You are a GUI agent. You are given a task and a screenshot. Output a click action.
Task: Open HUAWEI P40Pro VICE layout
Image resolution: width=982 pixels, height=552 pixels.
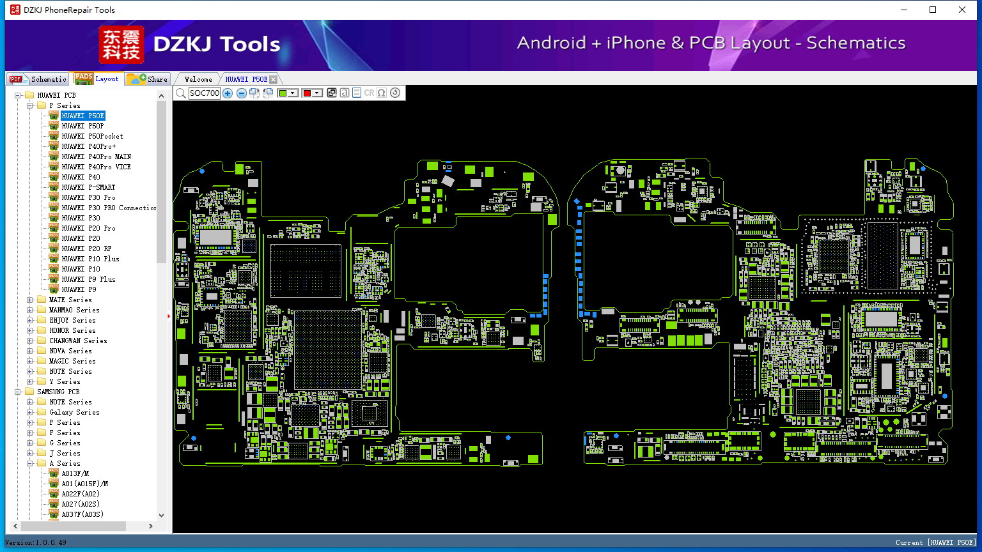pos(97,167)
